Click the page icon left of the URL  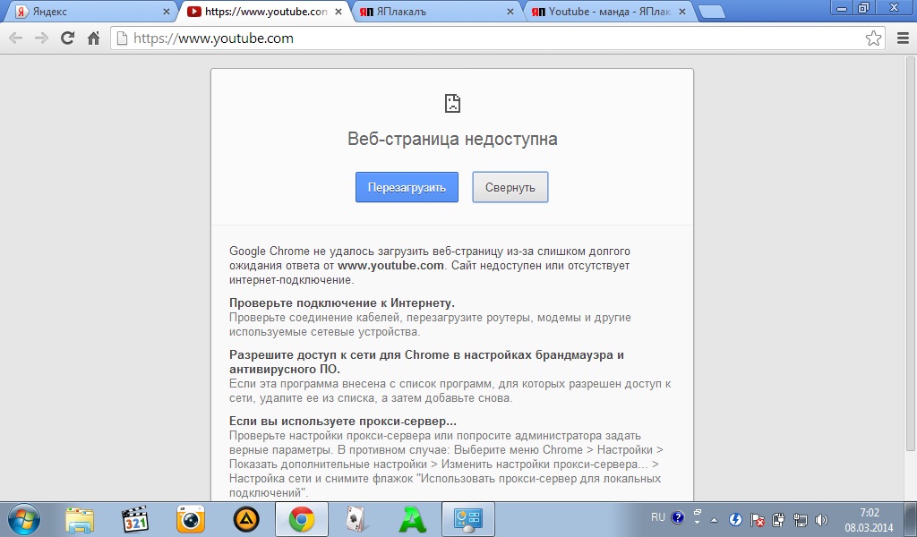(122, 38)
